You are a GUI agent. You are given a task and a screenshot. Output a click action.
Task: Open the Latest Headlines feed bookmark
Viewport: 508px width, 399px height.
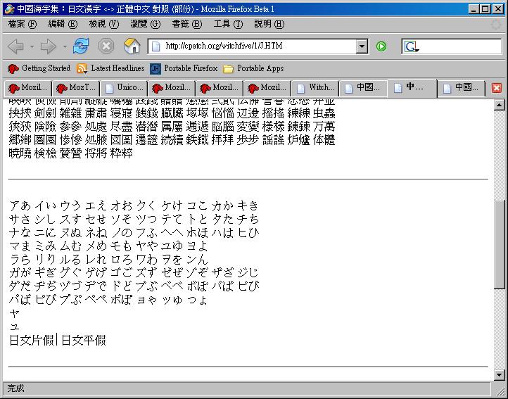[110, 68]
